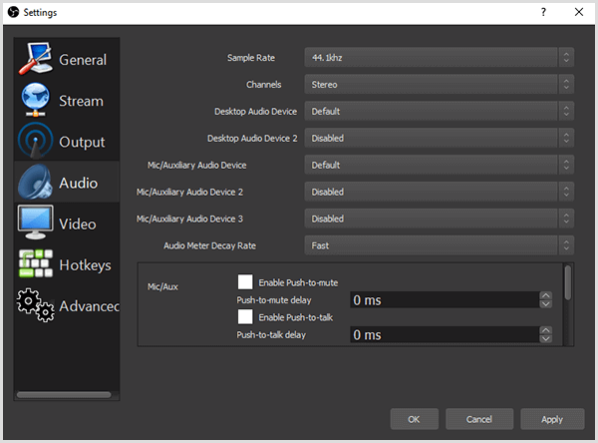Open General settings via the wrench-monitor icon
598x443 pixels.
tap(35, 59)
